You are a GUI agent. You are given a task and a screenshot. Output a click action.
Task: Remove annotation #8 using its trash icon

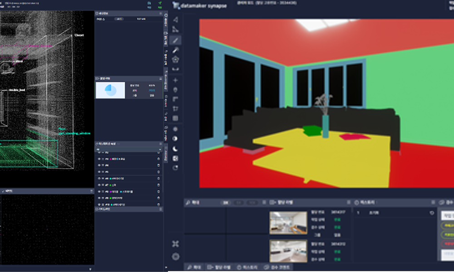(x=158, y=192)
